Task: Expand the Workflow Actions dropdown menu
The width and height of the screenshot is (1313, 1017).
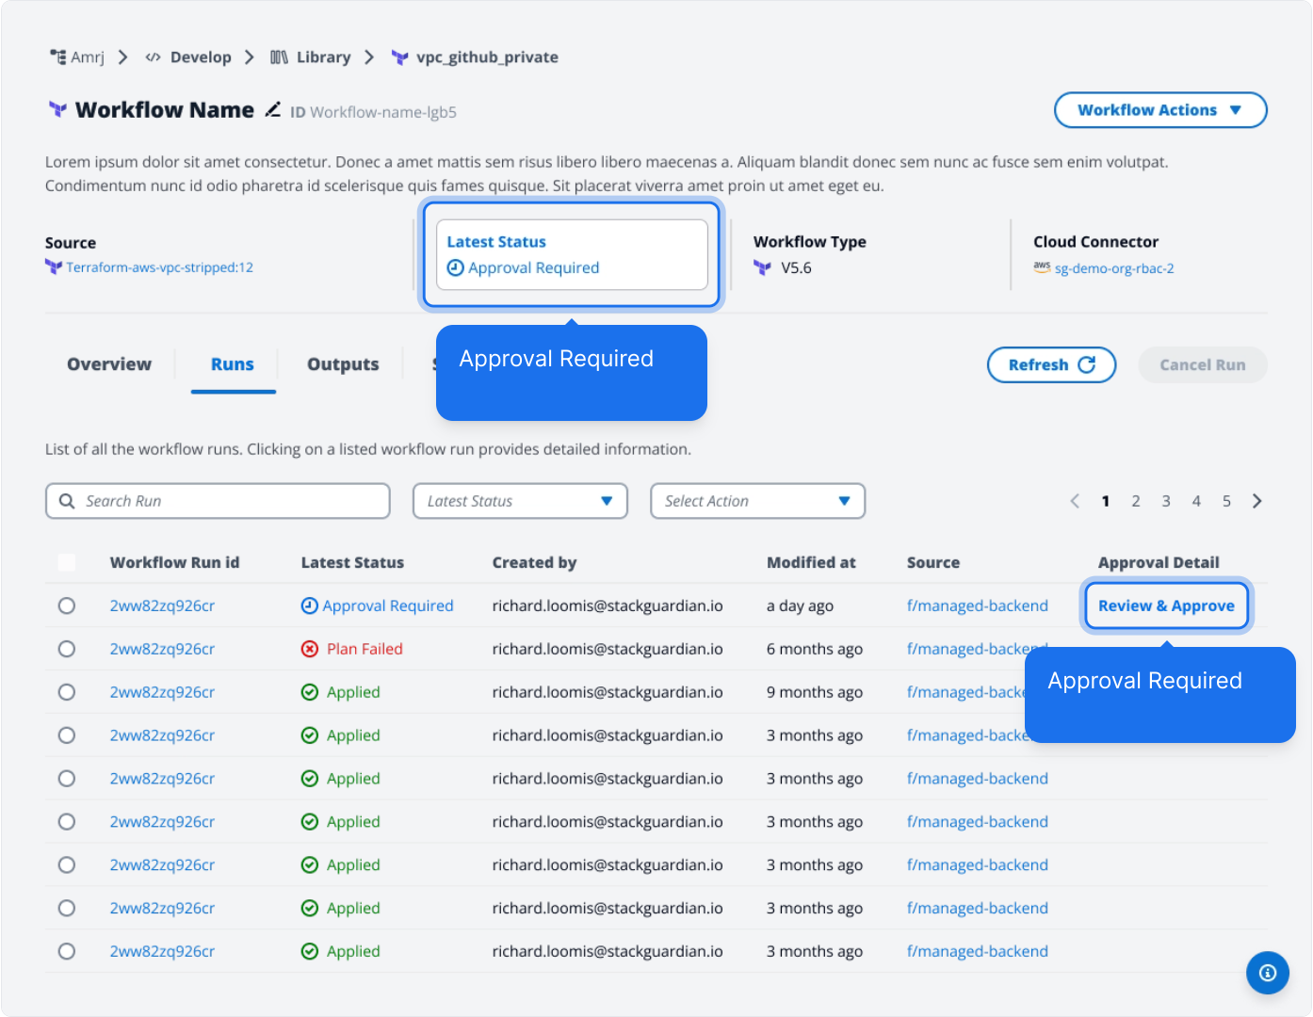Action: point(1159,110)
